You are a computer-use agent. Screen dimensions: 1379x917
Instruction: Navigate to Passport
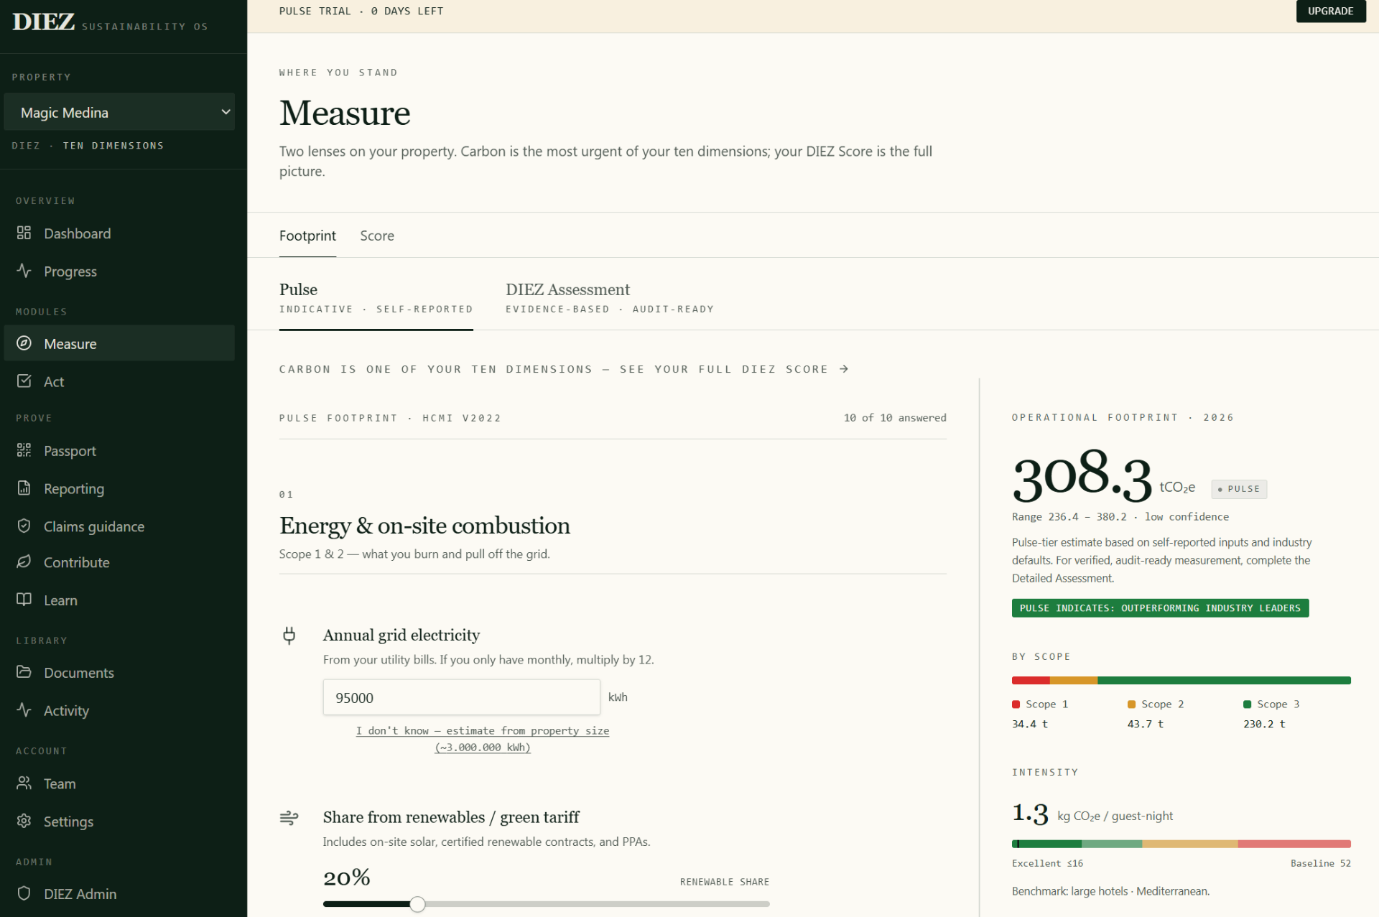(119, 451)
